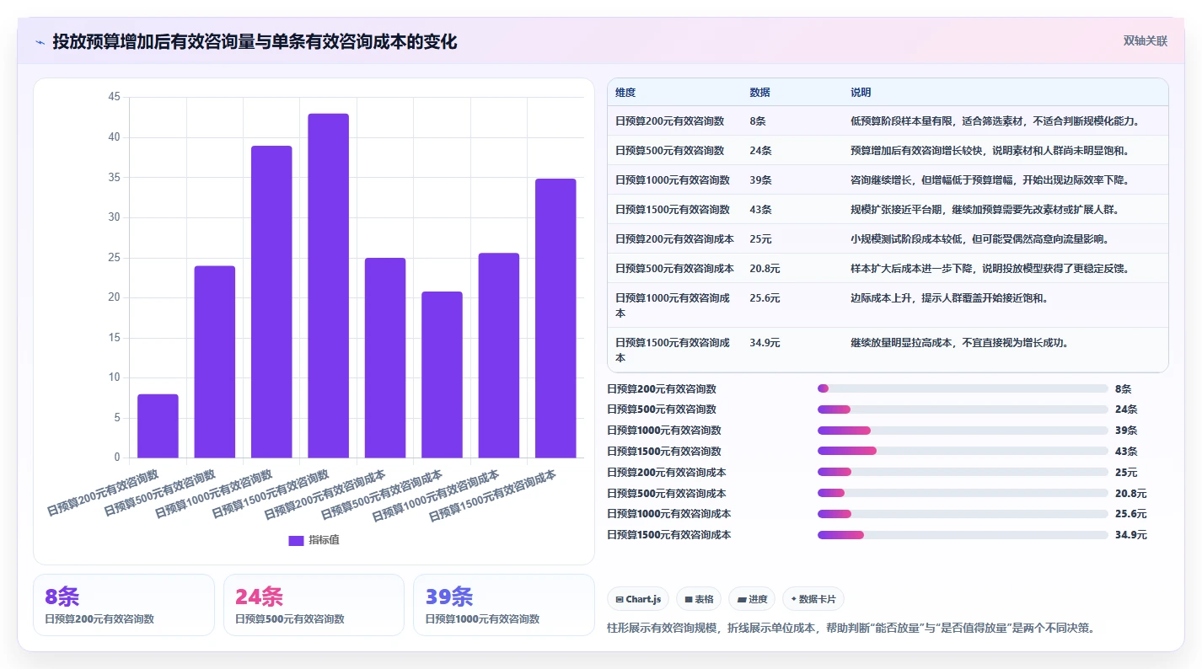Click the 39条 cell in the table

pos(760,180)
